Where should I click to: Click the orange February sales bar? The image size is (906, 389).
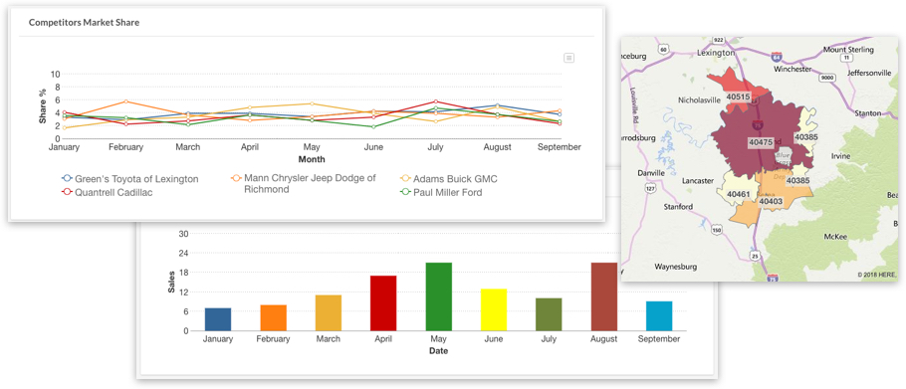(x=274, y=317)
